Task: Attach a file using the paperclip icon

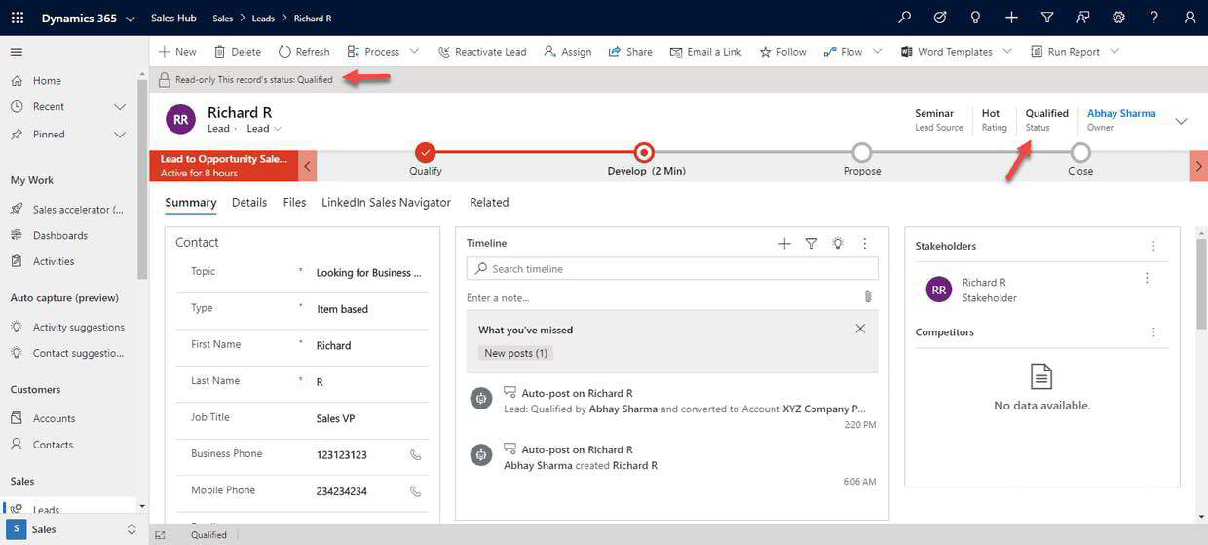Action: 868,296
